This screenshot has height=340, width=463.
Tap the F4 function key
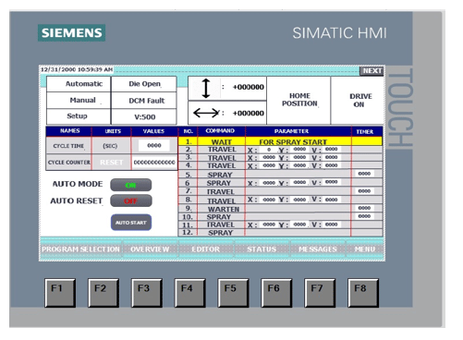tap(190, 293)
